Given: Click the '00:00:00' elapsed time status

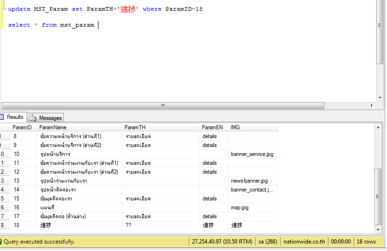Looking at the screenshot, I should click(x=341, y=242).
